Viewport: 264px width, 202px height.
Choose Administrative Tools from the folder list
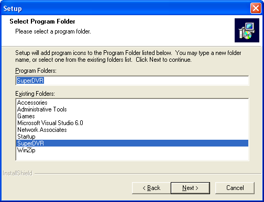pyautogui.click(x=132, y=109)
